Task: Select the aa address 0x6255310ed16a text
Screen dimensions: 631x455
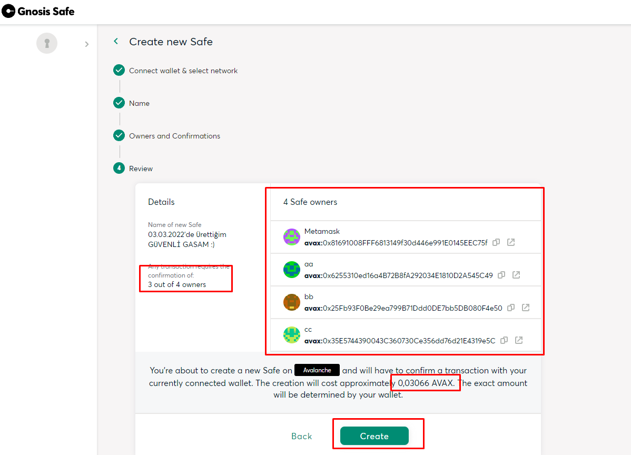Action: [398, 275]
